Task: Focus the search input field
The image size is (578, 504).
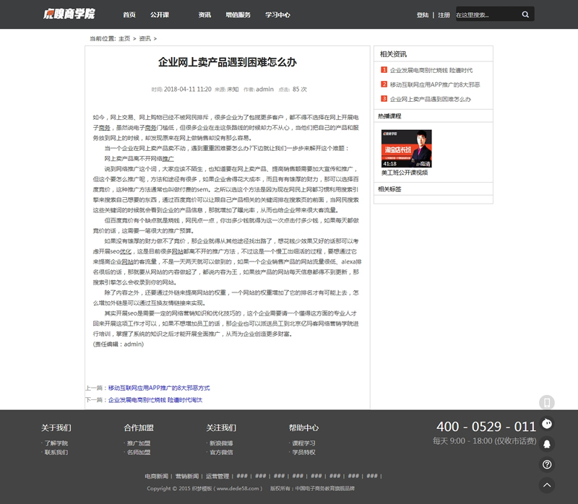Action: 486,14
